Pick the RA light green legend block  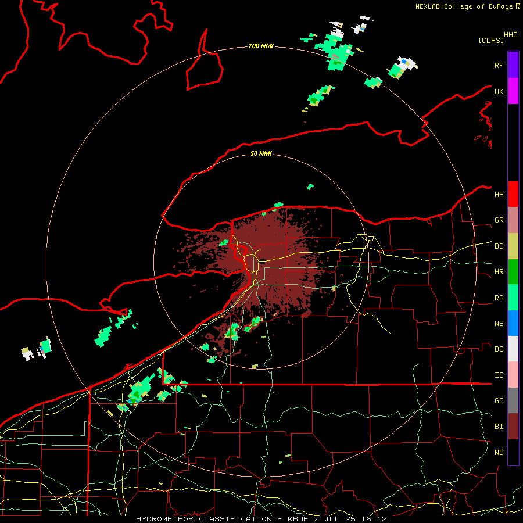513,298
